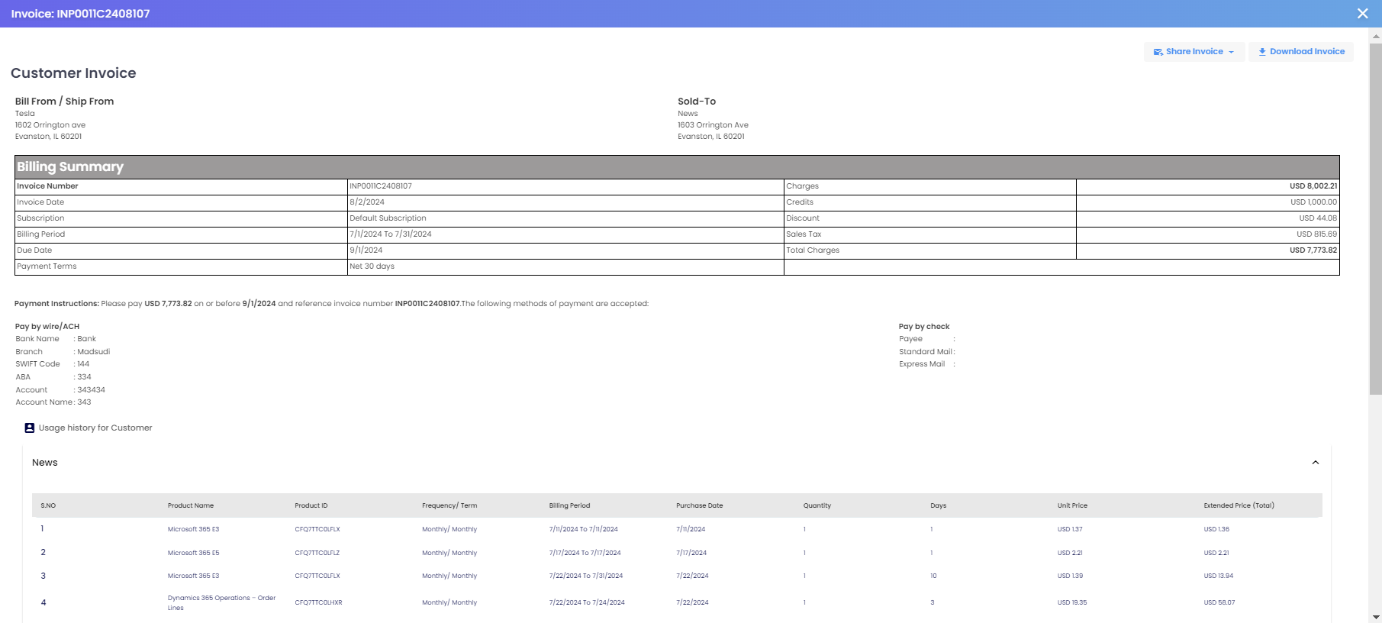Screen dimensions: 1382x623
Task: Click the Unit Price column header
Action: tap(1072, 505)
